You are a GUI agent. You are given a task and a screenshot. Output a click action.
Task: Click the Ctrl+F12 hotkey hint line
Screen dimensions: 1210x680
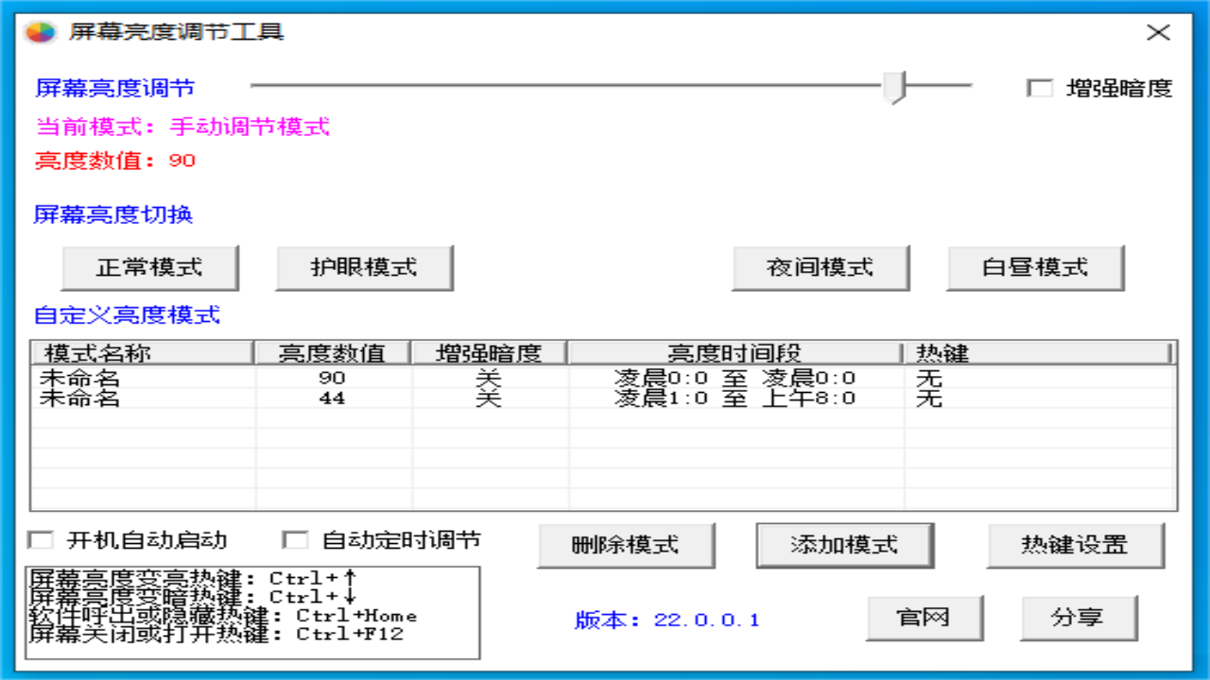[x=216, y=634]
